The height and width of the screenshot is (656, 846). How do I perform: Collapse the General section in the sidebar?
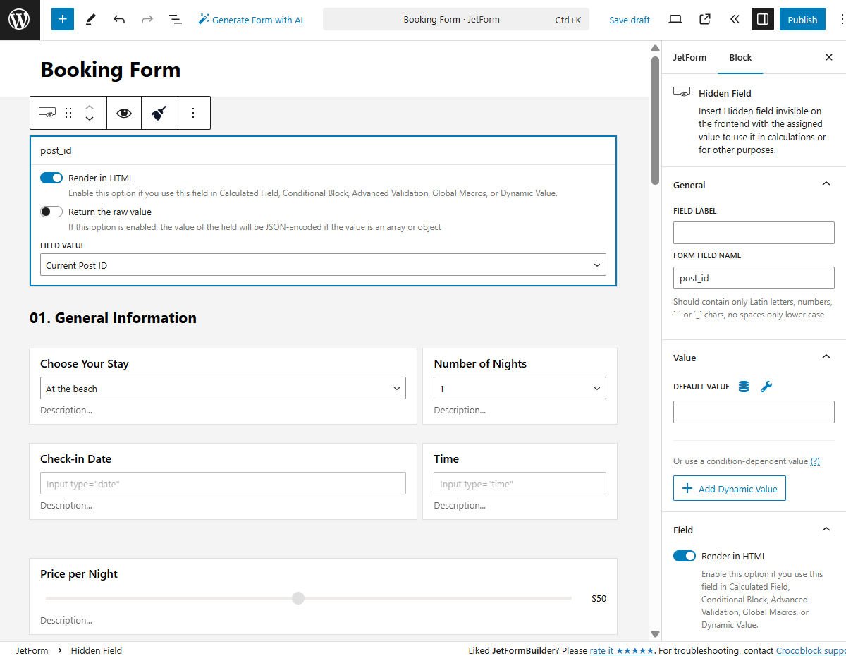826,183
